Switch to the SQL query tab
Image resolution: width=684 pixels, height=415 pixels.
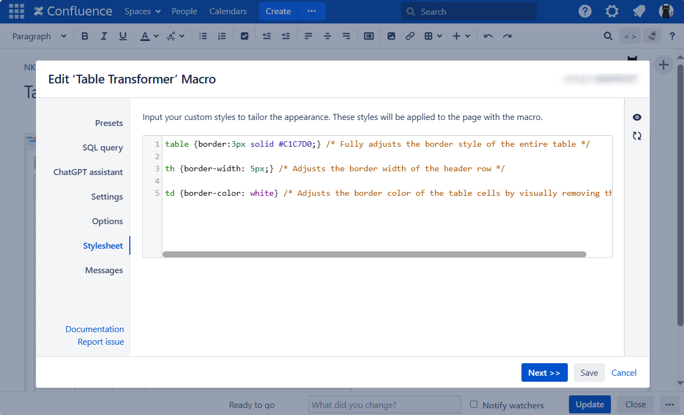click(x=103, y=148)
